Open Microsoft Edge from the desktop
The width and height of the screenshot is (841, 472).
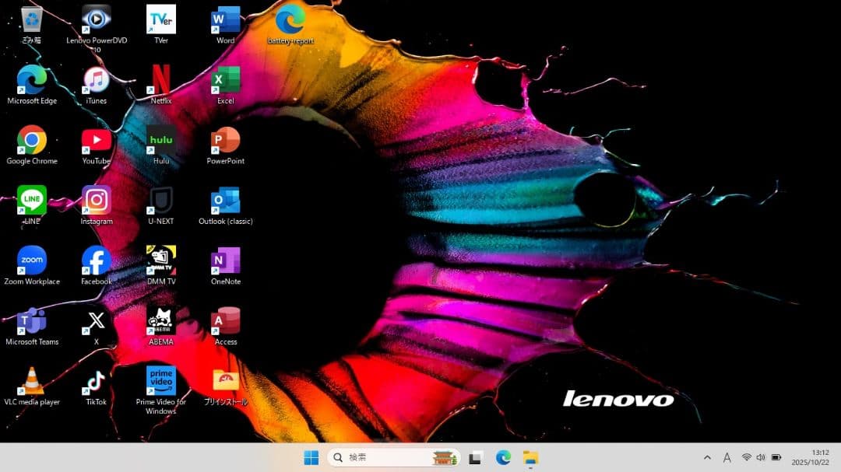pyautogui.click(x=32, y=78)
